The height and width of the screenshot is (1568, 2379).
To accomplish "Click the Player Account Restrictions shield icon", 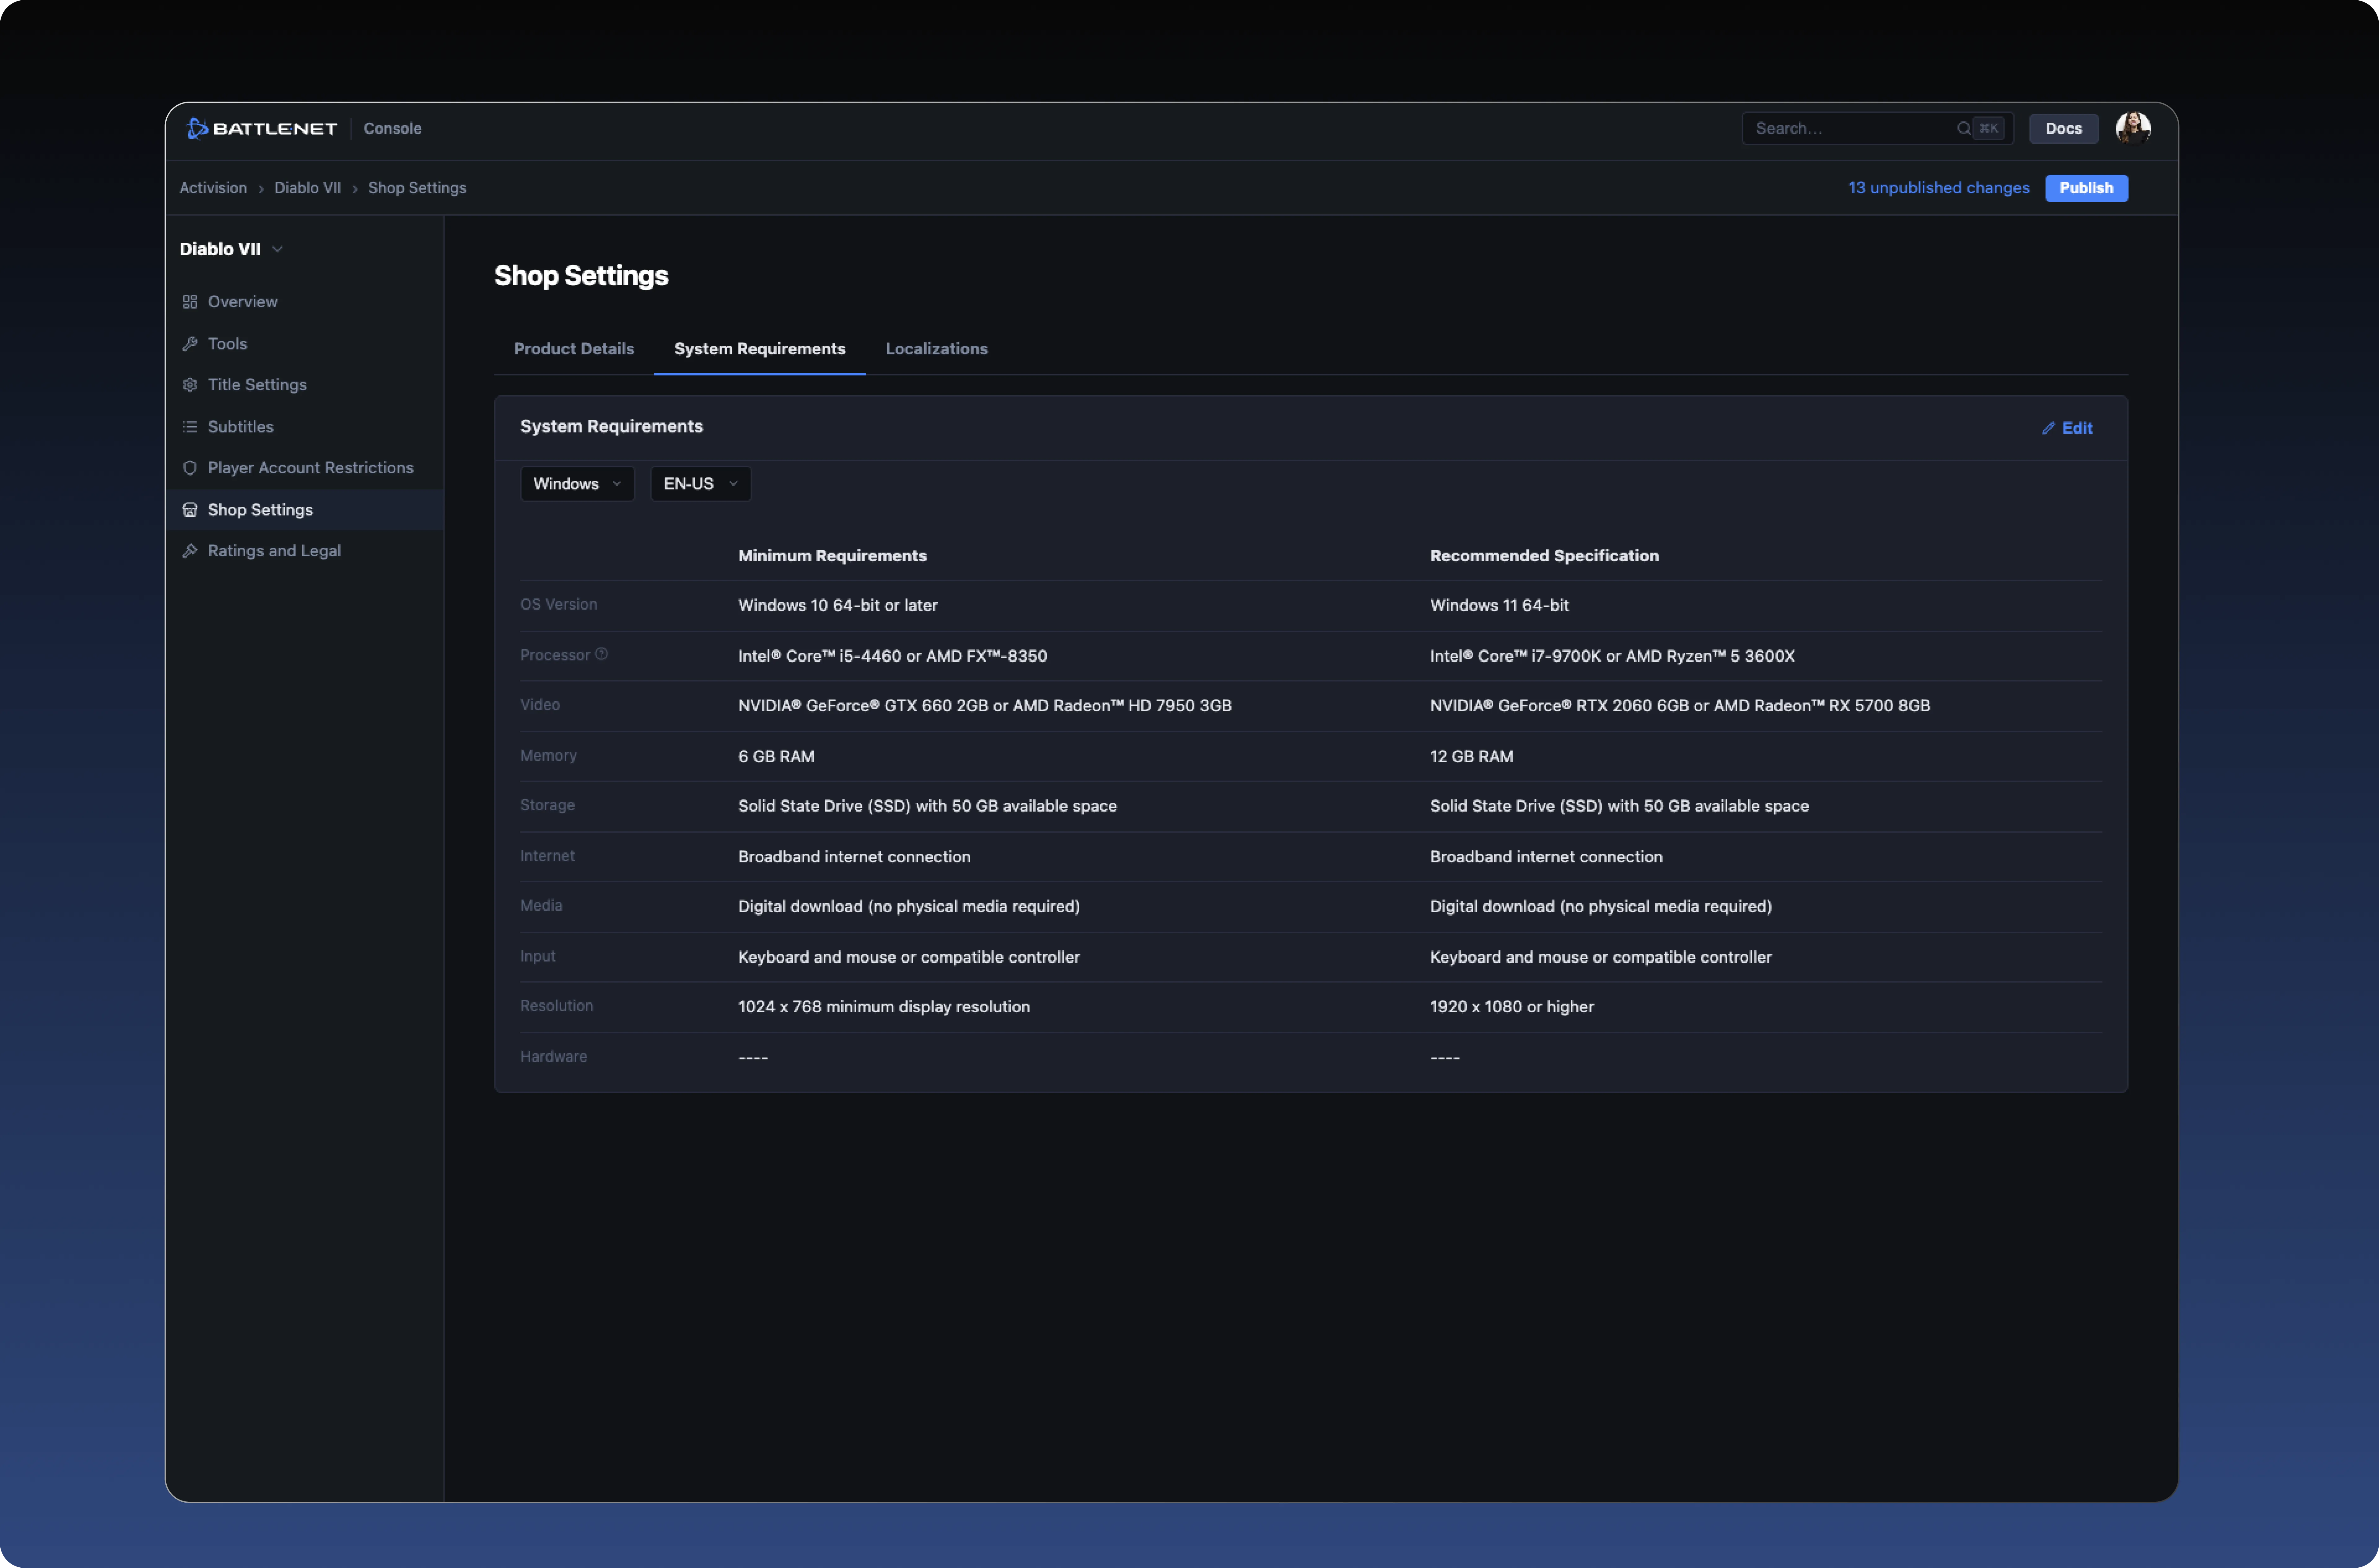I will pos(190,468).
